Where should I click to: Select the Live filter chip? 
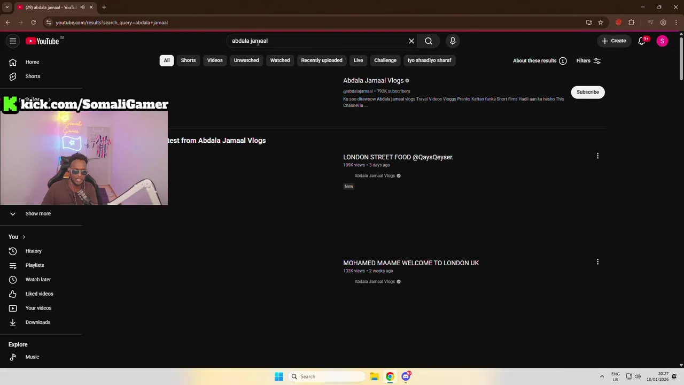tap(358, 60)
